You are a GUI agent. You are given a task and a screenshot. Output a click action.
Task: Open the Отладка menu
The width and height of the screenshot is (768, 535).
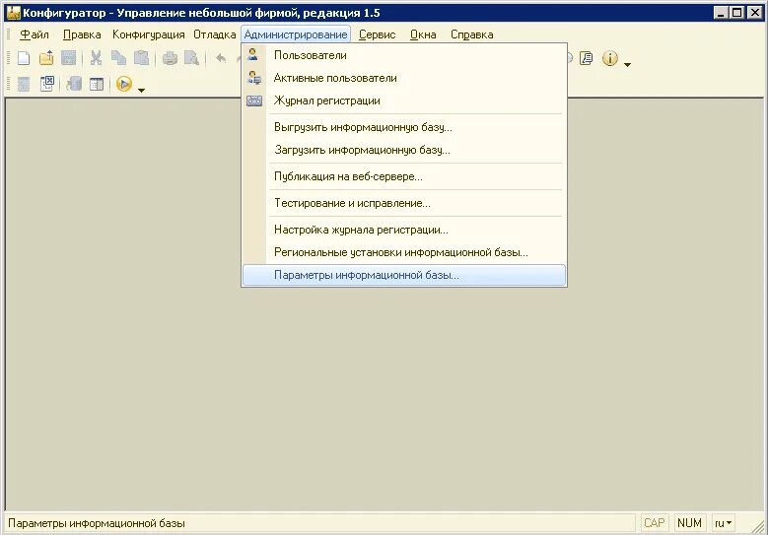[x=215, y=34]
